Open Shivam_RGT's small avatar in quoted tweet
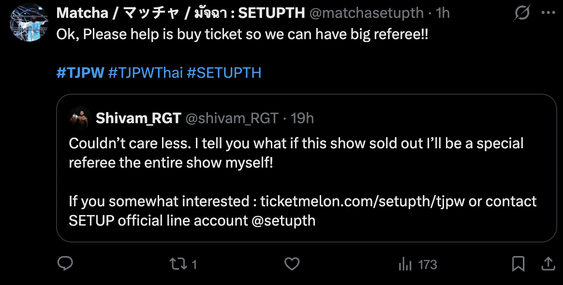Screen dimensions: 563x285 click(80, 118)
